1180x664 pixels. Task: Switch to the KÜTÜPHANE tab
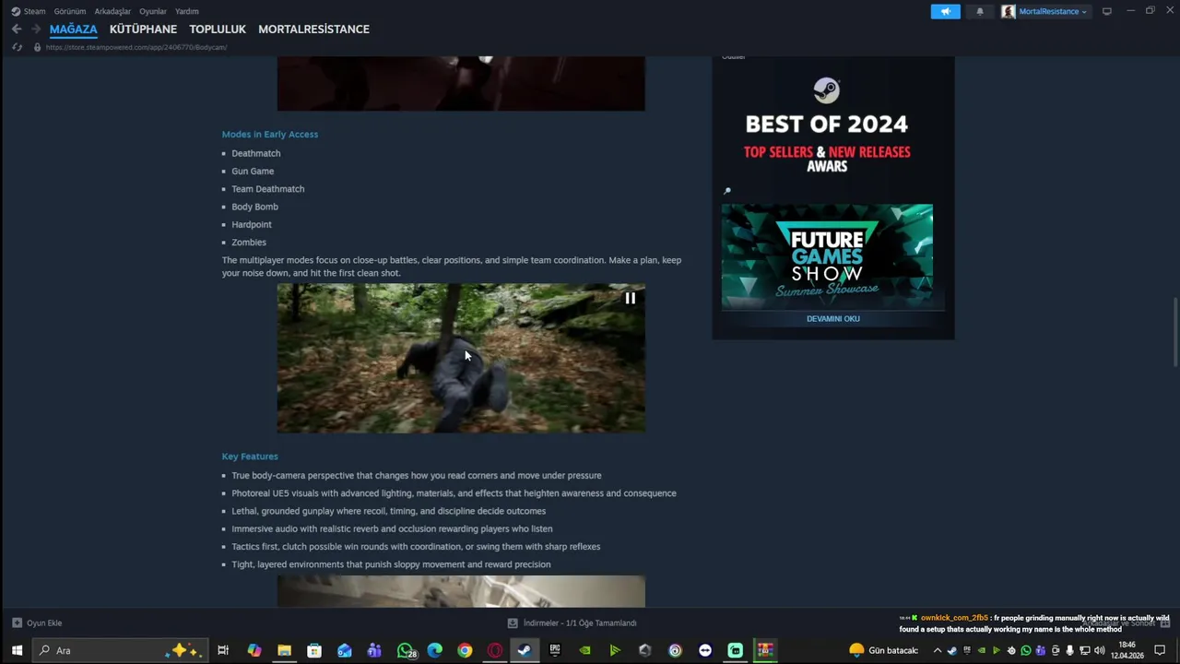[x=143, y=30]
